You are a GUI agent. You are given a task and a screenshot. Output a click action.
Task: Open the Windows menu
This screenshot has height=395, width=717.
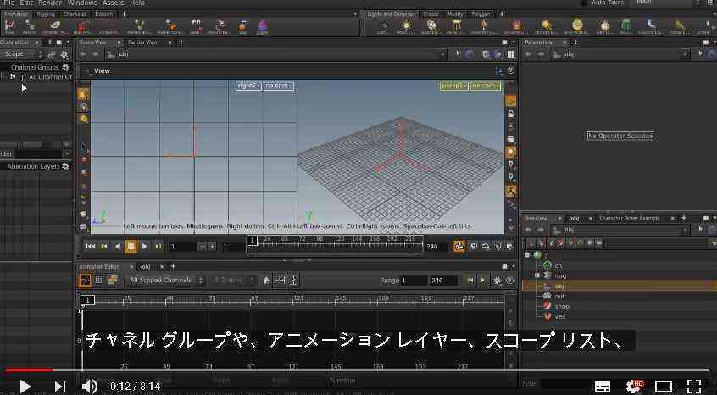click(x=82, y=3)
